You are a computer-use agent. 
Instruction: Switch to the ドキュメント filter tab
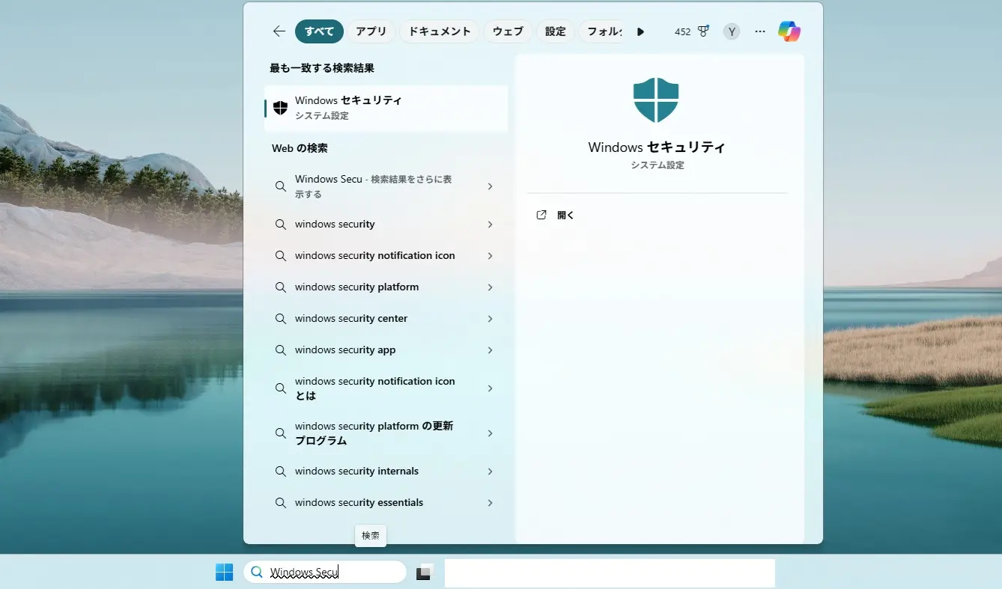click(440, 31)
